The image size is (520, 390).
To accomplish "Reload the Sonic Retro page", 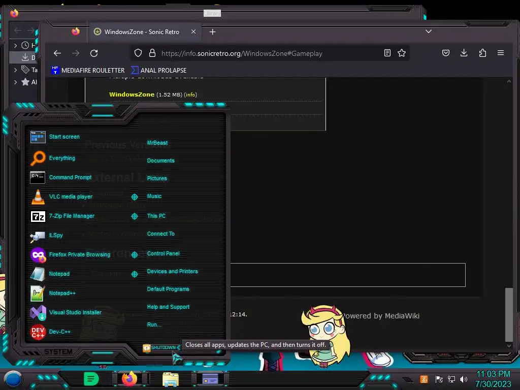I will pyautogui.click(x=94, y=53).
